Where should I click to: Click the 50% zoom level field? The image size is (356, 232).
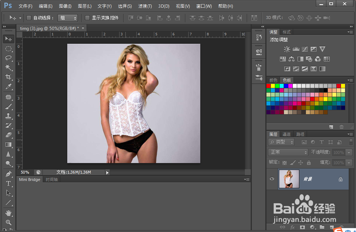(25, 173)
